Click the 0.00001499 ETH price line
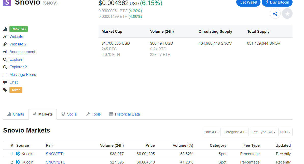The width and height of the screenshot is (304, 164). [120, 17]
